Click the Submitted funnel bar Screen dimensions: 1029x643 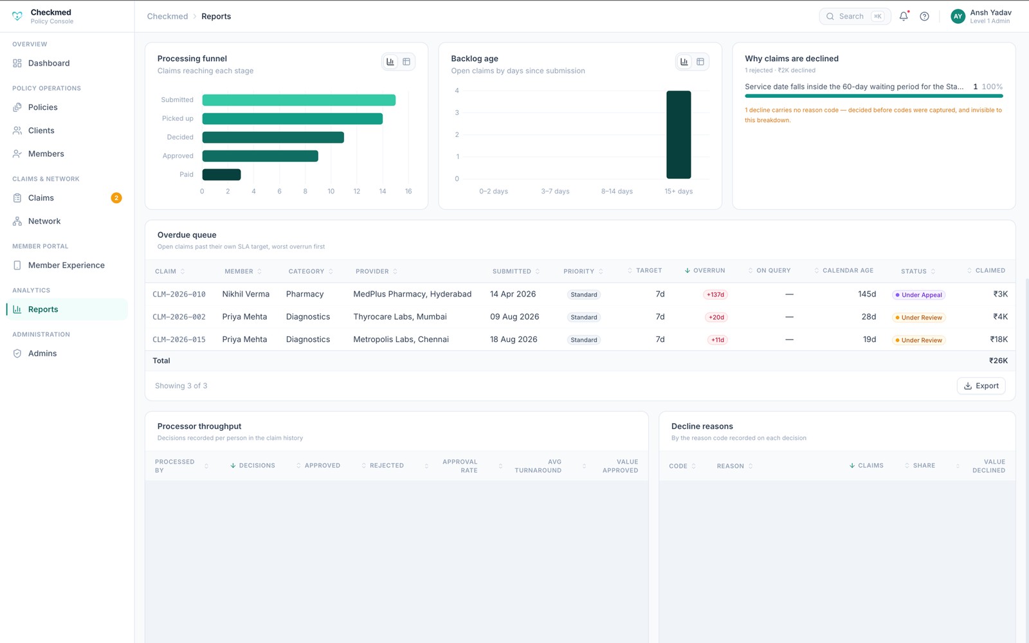298,100
